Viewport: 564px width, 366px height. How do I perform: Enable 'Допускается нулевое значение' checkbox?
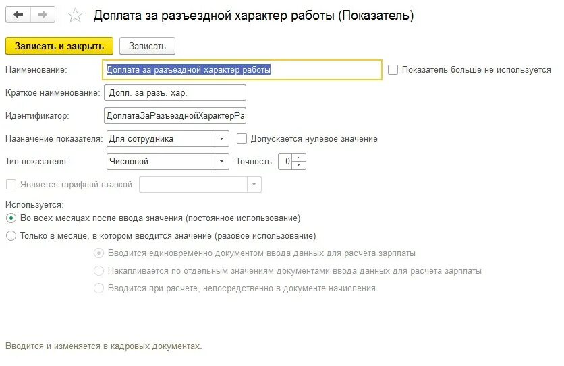point(242,138)
